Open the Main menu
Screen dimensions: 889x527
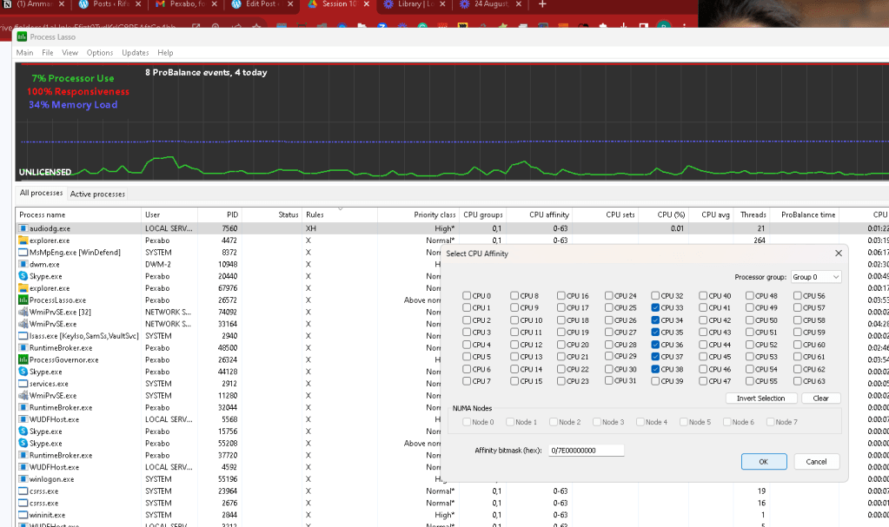[24, 53]
